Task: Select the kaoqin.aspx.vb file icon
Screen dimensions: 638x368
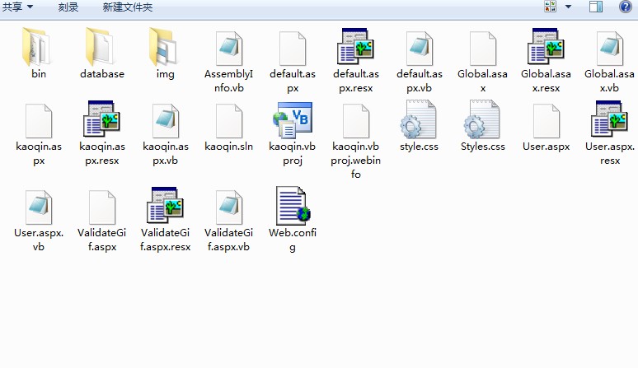Action: pyautogui.click(x=166, y=121)
